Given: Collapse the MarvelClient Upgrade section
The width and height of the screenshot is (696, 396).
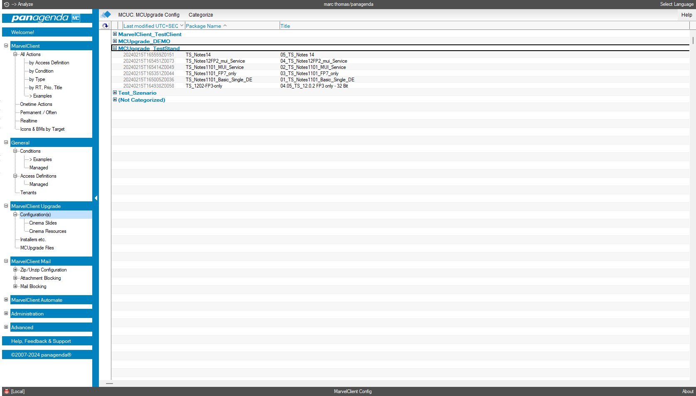Looking at the screenshot, I should (6, 206).
